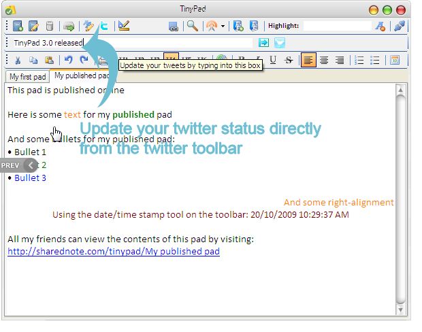Click the scrollbar up arrow

pyautogui.click(x=400, y=90)
